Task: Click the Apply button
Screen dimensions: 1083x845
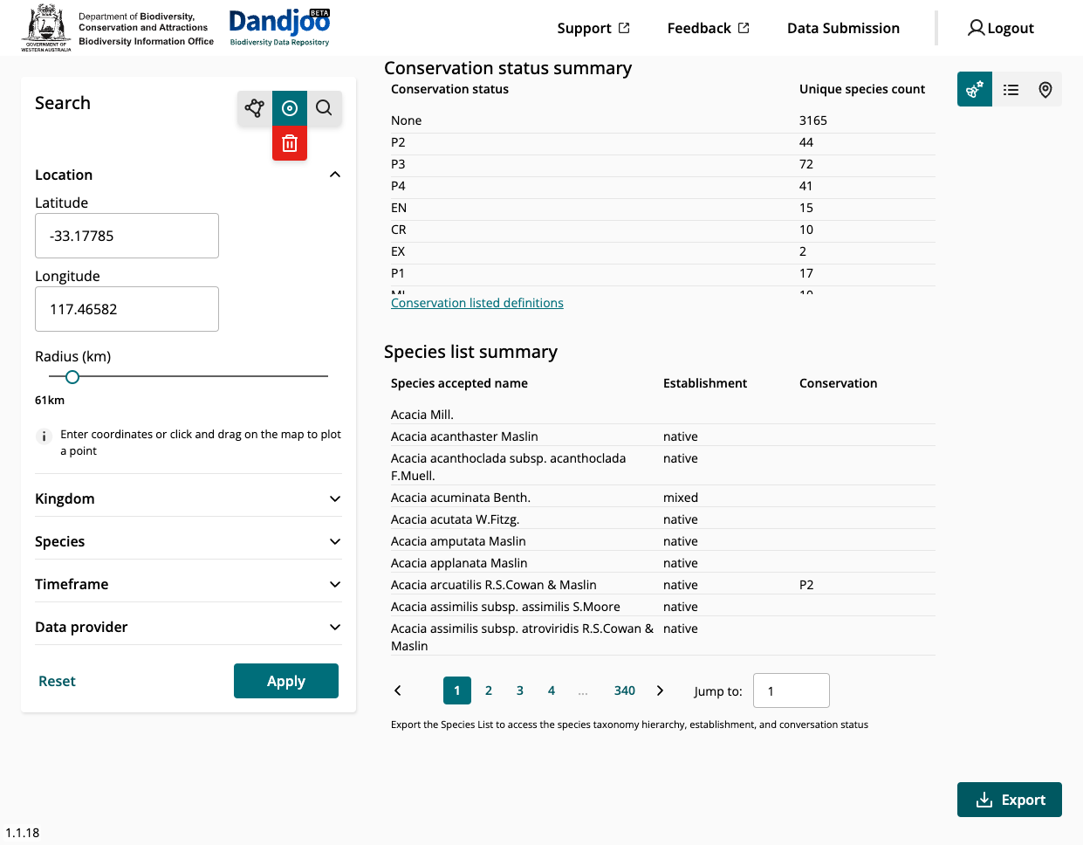Action: click(286, 681)
